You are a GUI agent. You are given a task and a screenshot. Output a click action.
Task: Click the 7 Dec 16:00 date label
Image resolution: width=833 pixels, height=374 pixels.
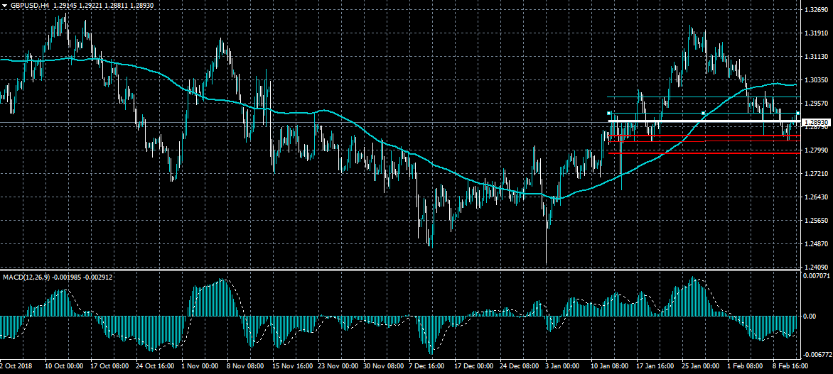[427, 367]
